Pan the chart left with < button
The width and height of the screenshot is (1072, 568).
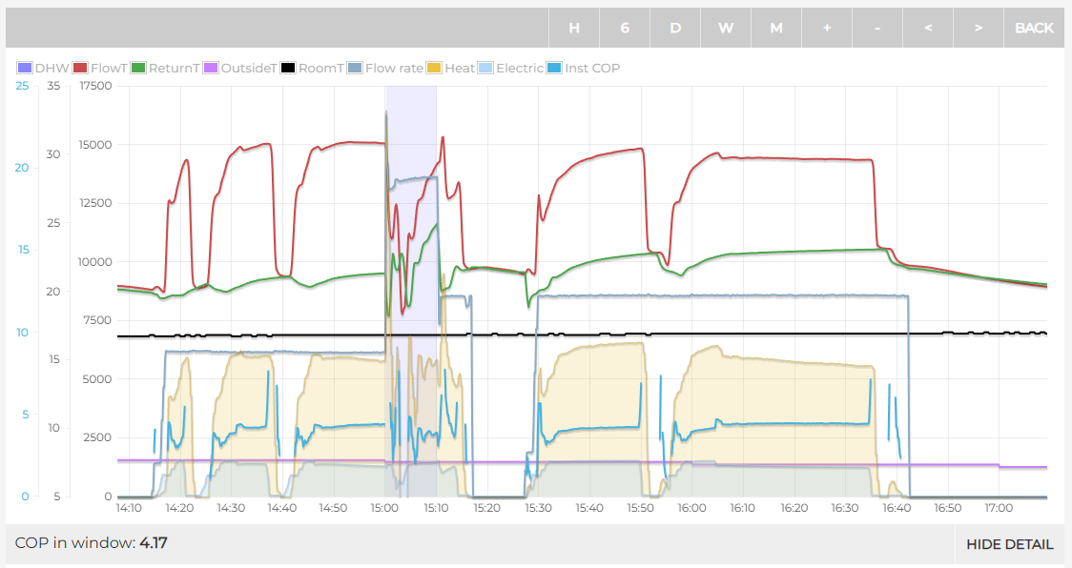coord(928,28)
